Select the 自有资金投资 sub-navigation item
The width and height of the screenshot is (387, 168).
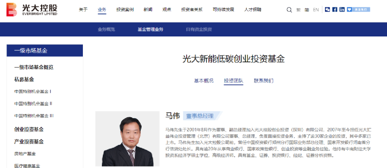point(199,30)
